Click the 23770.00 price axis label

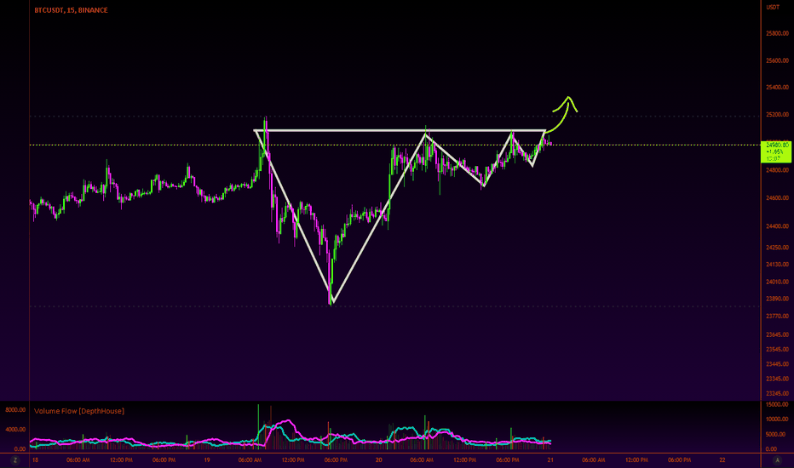(777, 317)
